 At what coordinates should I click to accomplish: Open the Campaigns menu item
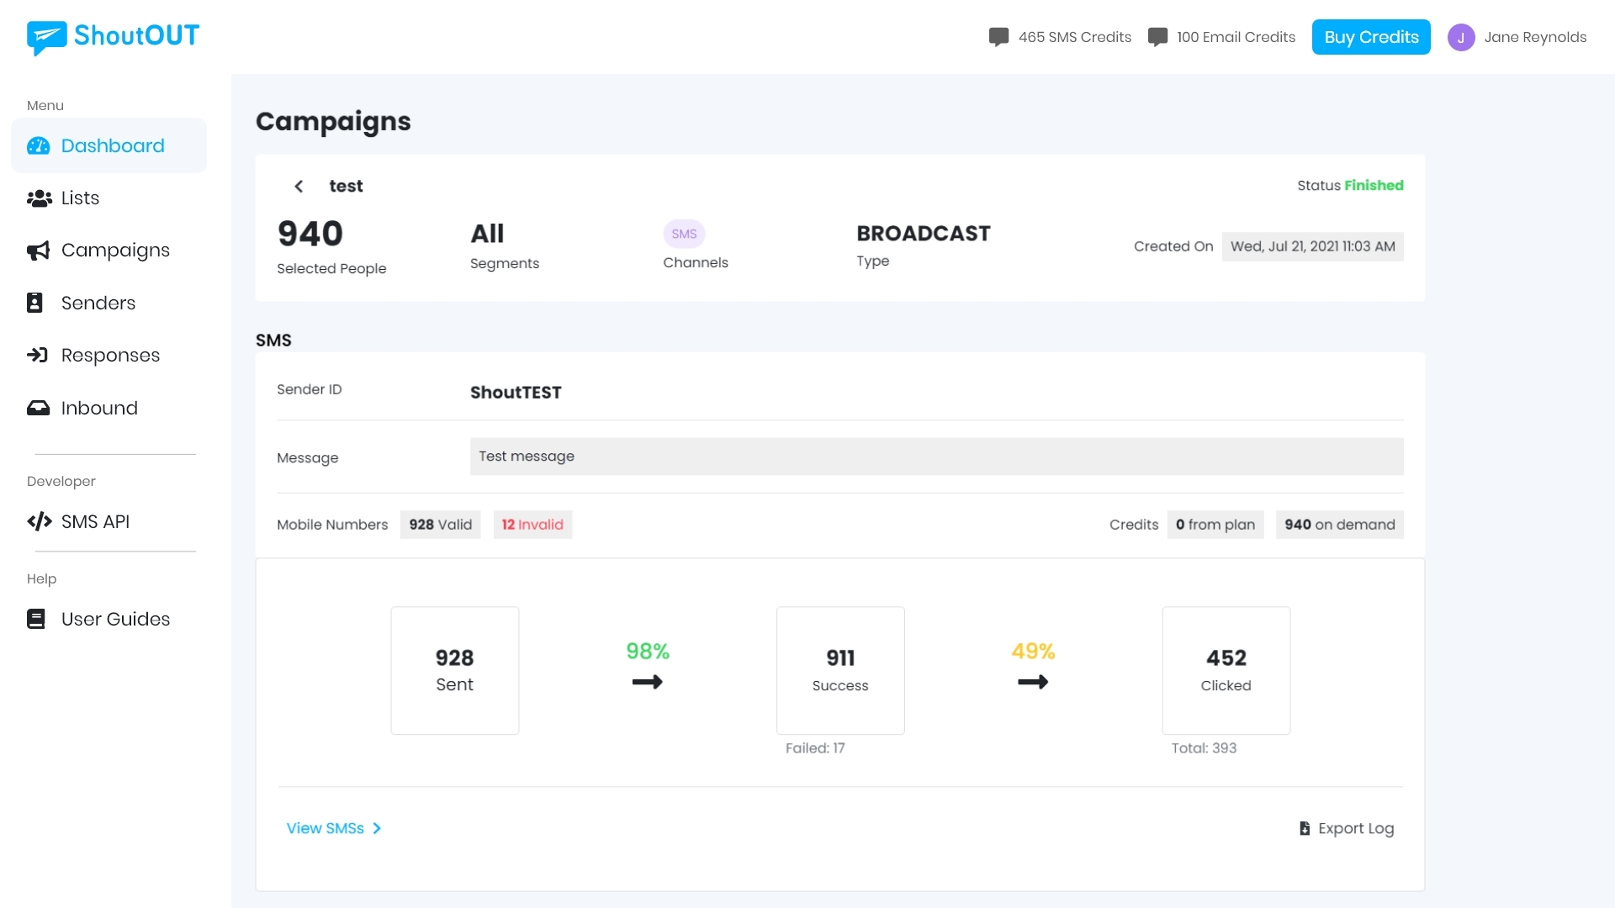(x=115, y=251)
